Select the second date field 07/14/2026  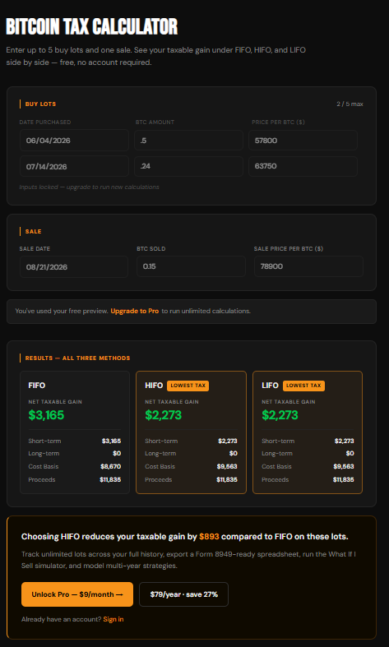click(x=74, y=166)
